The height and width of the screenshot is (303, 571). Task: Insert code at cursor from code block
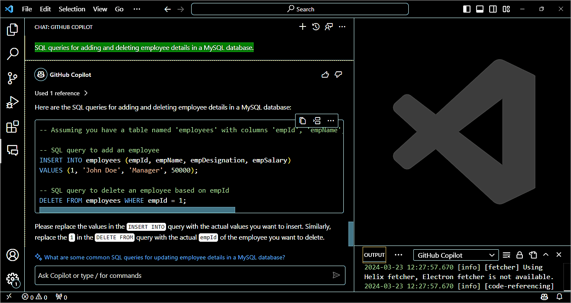(x=317, y=121)
